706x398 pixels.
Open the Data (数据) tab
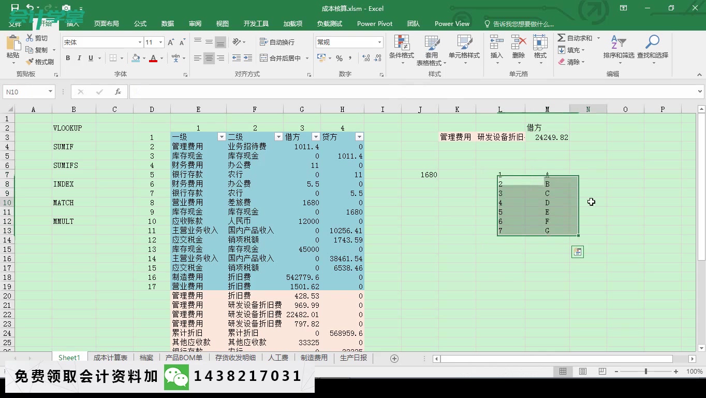[167, 23]
